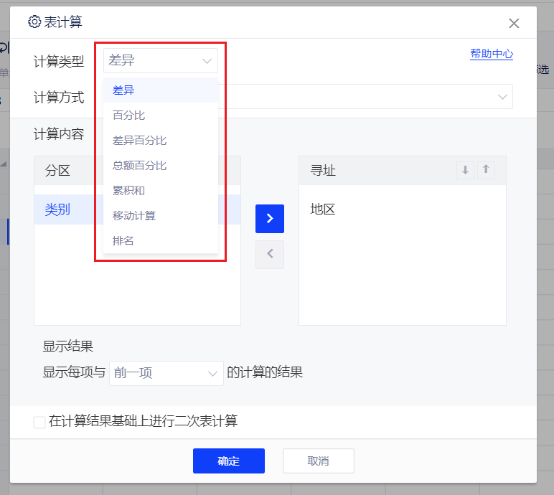Move addressing item down with arrow icon
This screenshot has width=554, height=495.
[x=465, y=170]
